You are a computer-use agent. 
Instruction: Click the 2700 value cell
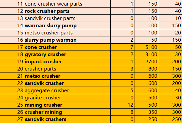point(146,62)
